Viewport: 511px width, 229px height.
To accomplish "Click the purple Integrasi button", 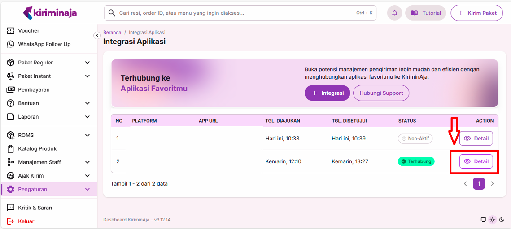I will [x=328, y=93].
